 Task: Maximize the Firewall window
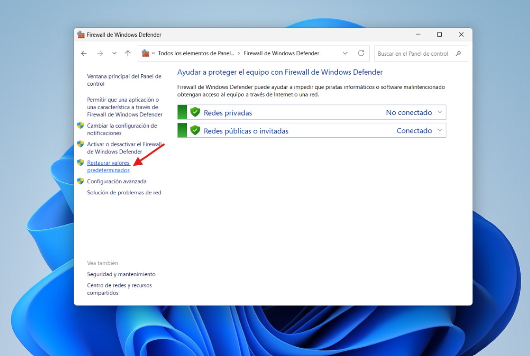439,34
